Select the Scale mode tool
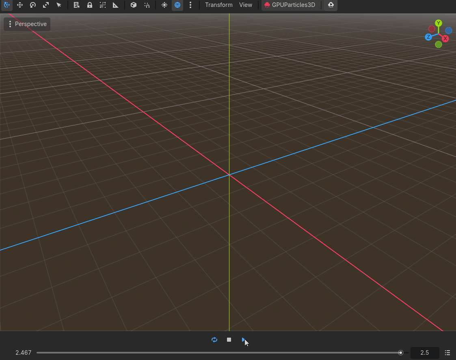The width and height of the screenshot is (456, 360). click(x=46, y=5)
